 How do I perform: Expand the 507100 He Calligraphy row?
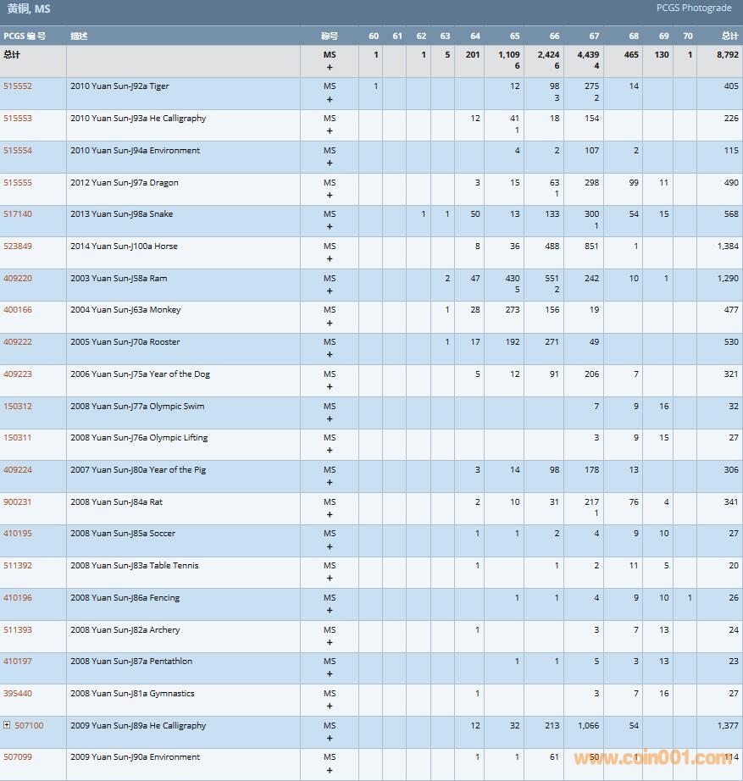click(x=7, y=725)
